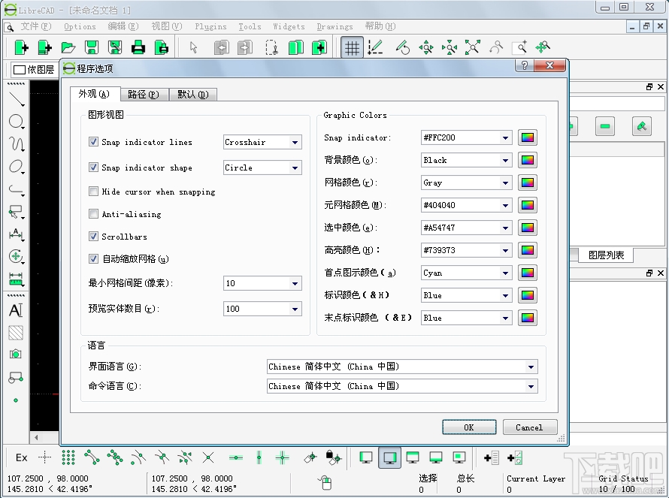The width and height of the screenshot is (669, 498).
Task: Click the canvas scrollbar left arrow
Action: point(36,437)
